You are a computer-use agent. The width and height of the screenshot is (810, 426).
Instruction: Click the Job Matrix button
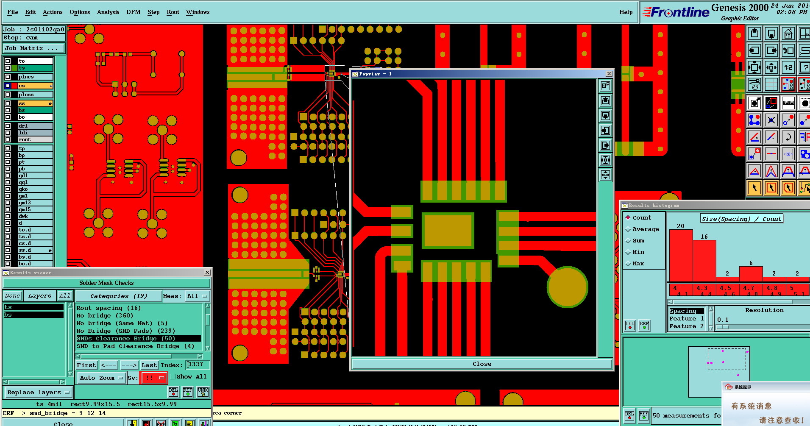[x=34, y=48]
